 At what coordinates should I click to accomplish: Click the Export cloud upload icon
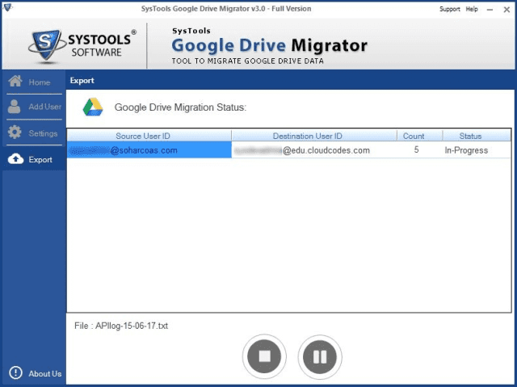pos(15,159)
